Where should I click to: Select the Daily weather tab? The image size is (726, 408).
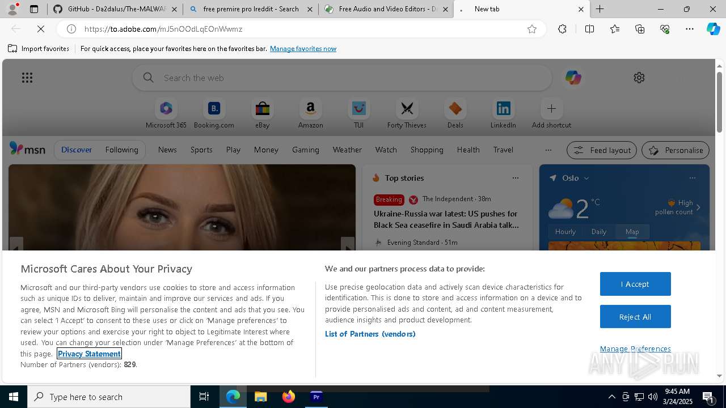click(599, 231)
